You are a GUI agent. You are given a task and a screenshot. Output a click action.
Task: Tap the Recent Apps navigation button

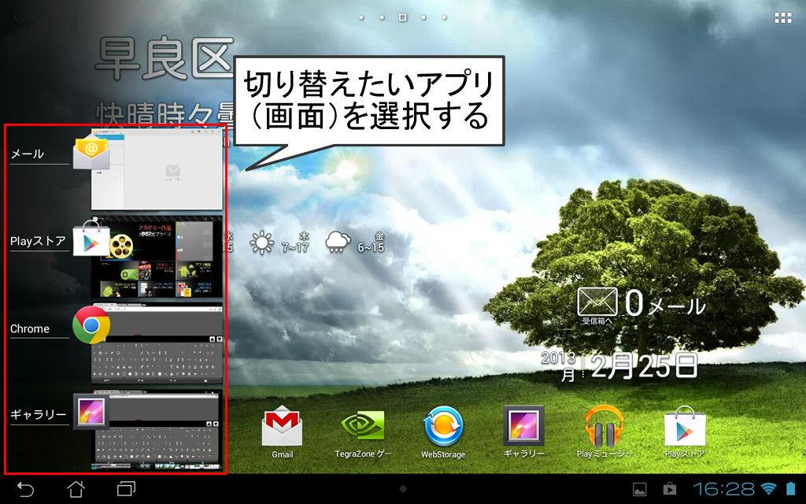126,489
